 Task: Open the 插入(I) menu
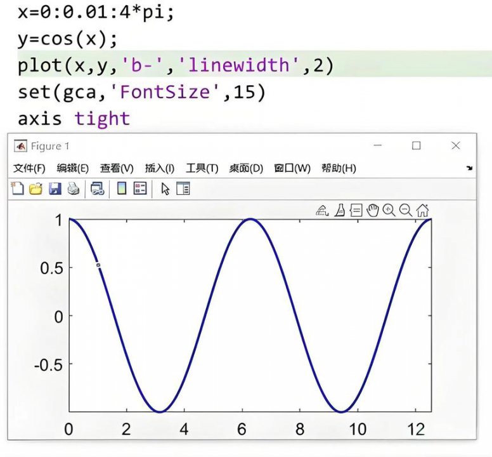tap(159, 168)
